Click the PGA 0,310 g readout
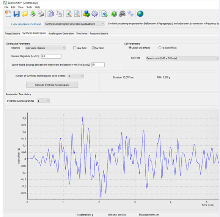 tap(163, 77)
